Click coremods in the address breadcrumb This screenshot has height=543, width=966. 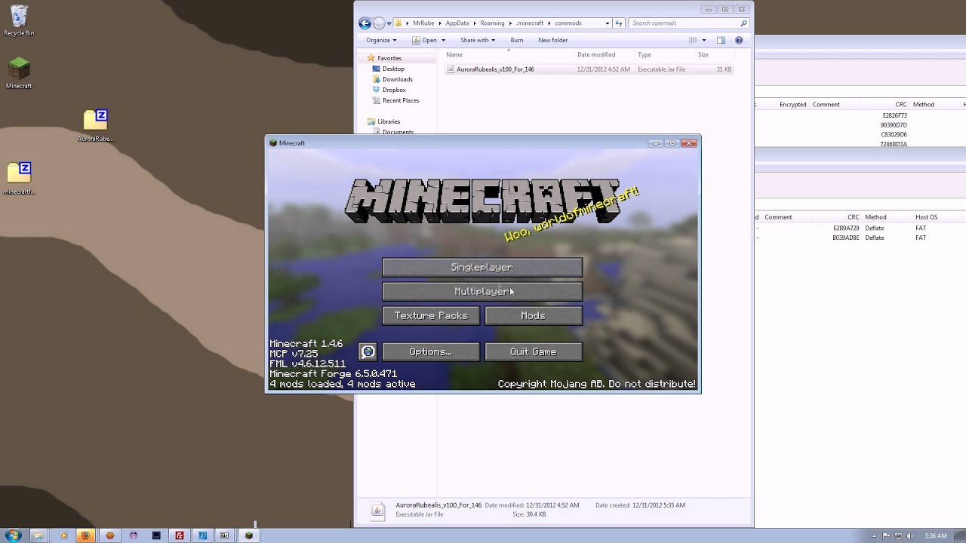(568, 23)
